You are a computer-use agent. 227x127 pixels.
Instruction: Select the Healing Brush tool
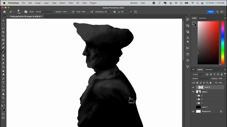click(x=3, y=48)
